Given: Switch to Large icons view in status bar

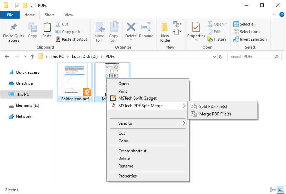Looking at the screenshot, I should 280,190.
